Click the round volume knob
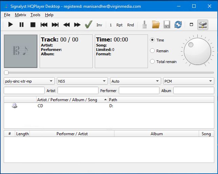Image resolution: width=218 pixels, height=174 pixels. 197,51
